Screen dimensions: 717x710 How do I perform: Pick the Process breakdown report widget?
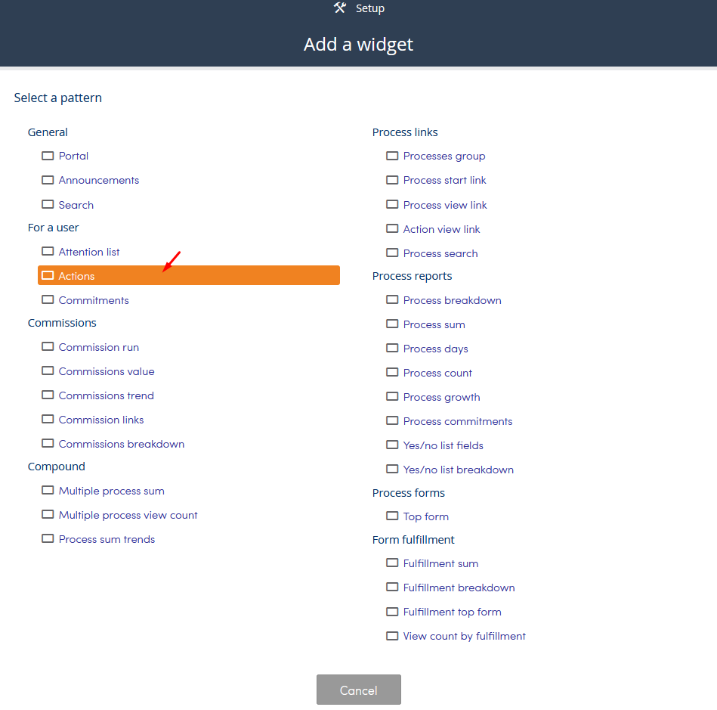[453, 300]
